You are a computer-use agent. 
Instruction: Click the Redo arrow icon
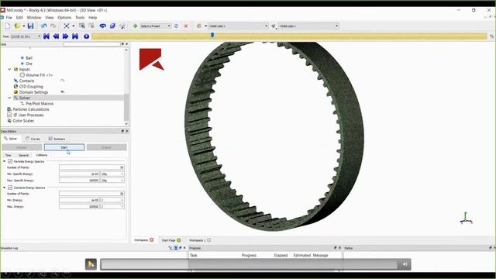[53, 26]
